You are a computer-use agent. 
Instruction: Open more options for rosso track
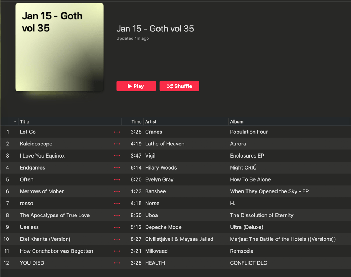117,204
